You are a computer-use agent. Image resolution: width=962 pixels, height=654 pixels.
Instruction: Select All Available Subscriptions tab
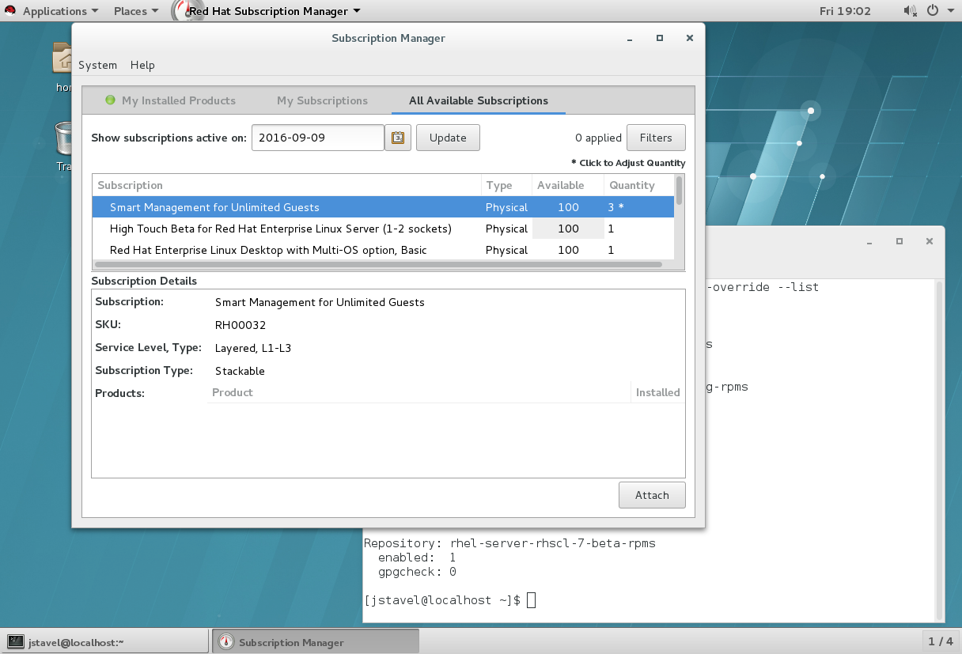pos(479,100)
